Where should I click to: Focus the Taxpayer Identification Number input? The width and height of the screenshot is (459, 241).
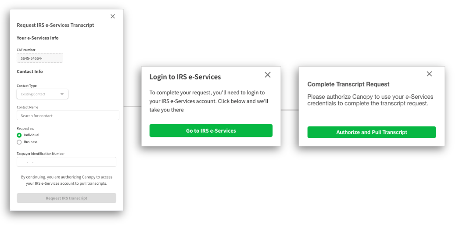click(66, 162)
